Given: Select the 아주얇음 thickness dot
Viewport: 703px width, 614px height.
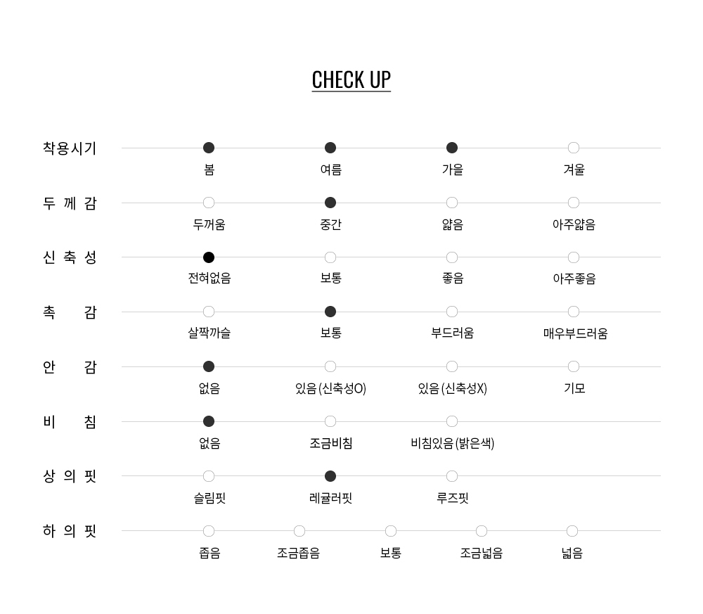Looking at the screenshot, I should pos(574,203).
